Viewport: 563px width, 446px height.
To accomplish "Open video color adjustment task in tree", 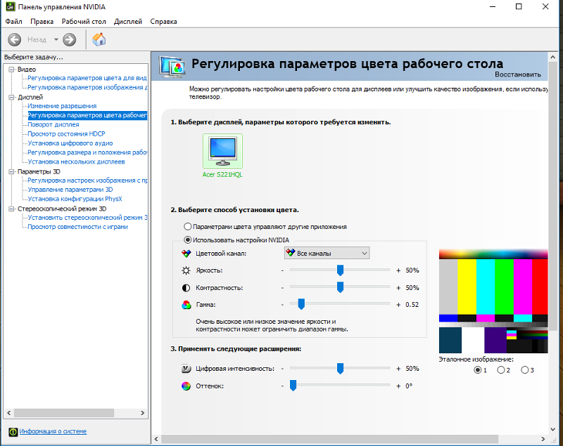I will 87,78.
